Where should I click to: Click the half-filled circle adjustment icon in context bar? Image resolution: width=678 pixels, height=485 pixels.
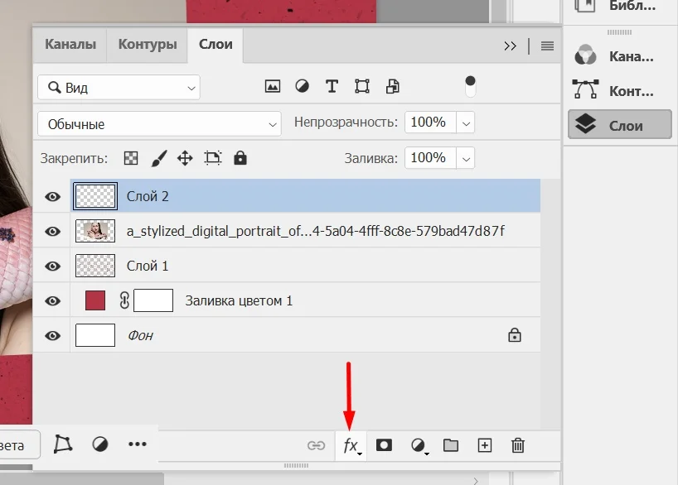point(100,444)
